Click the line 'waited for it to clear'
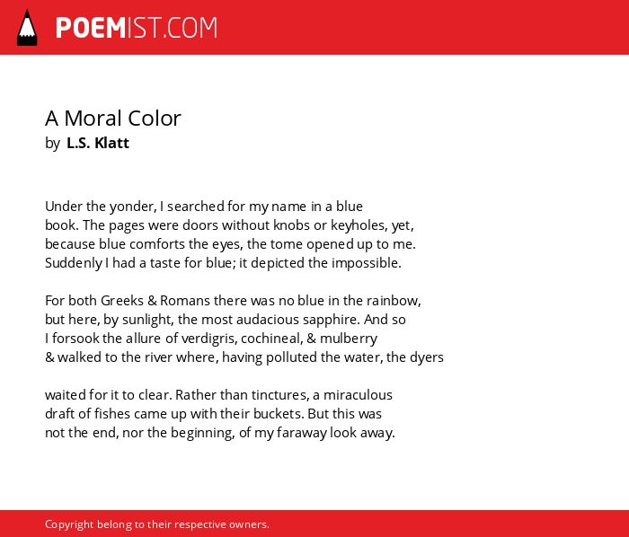The image size is (629, 537). pyautogui.click(x=218, y=395)
